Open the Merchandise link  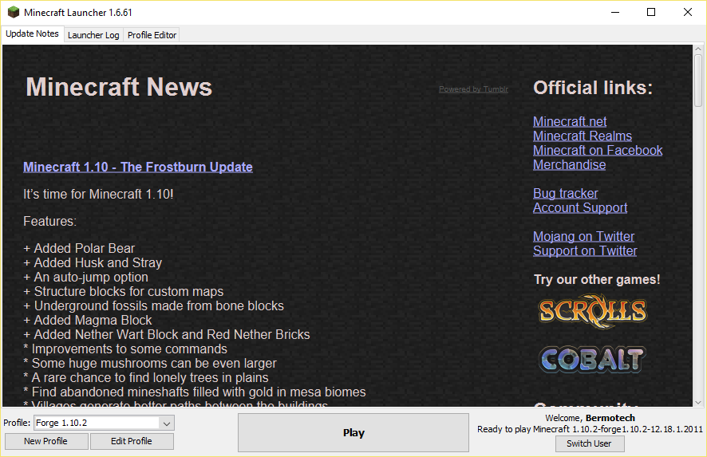[569, 164]
